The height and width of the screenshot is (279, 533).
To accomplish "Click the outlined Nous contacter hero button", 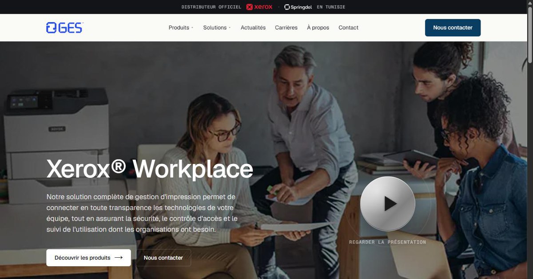I will [x=163, y=258].
